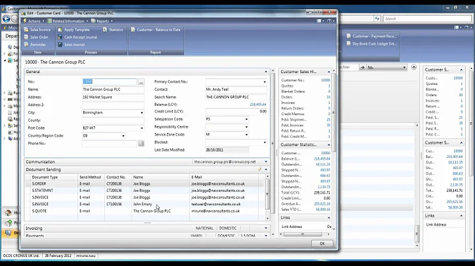Open the Orders count in Sales History
Viewport: 475px width, 266px height.
pyautogui.click(x=328, y=97)
